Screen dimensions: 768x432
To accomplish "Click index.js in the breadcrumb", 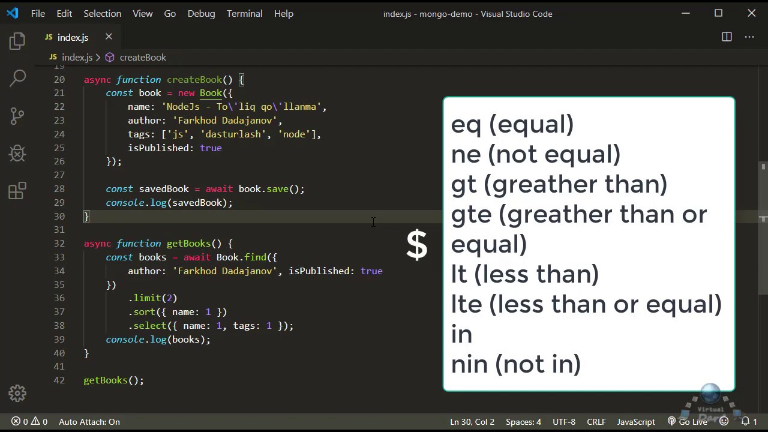I will coord(77,58).
